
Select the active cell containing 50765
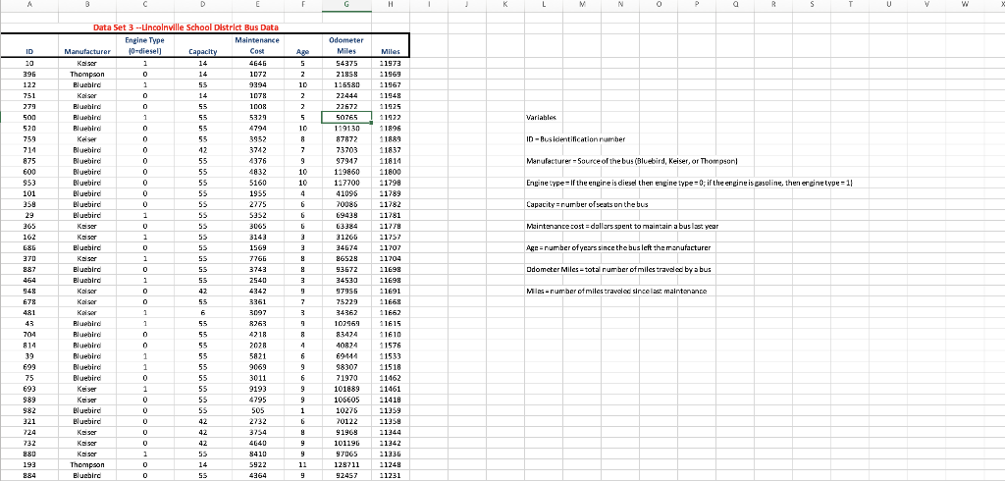coord(346,118)
